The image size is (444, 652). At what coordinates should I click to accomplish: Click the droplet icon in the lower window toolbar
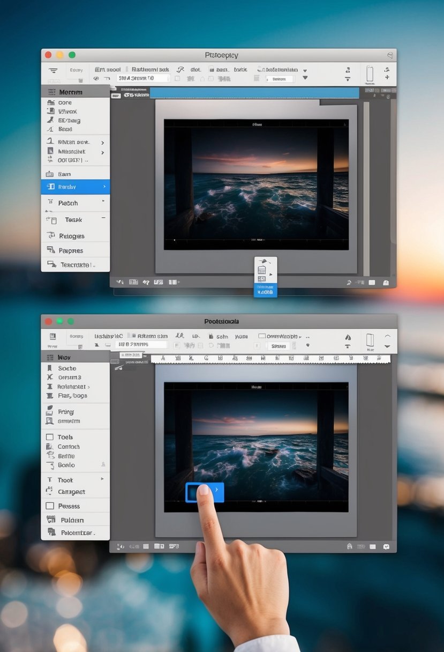[348, 337]
